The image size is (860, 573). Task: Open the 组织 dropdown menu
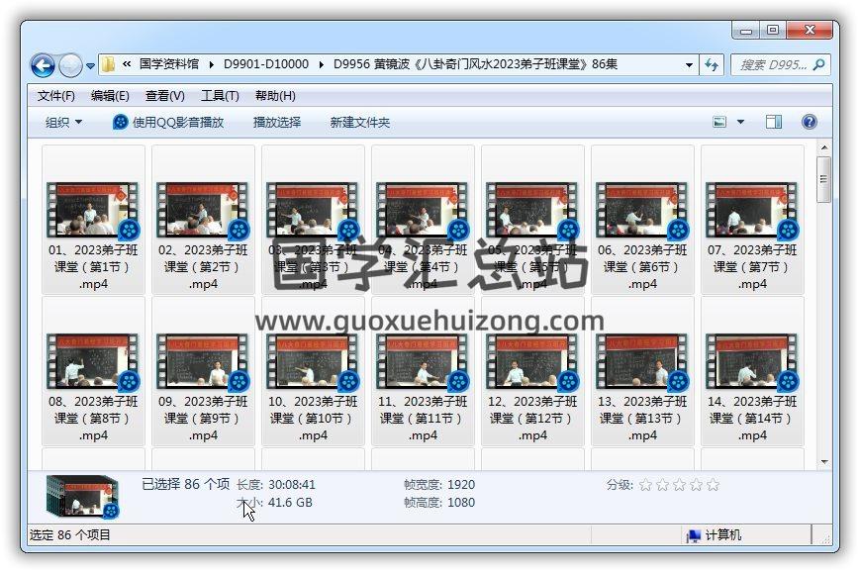[x=64, y=122]
